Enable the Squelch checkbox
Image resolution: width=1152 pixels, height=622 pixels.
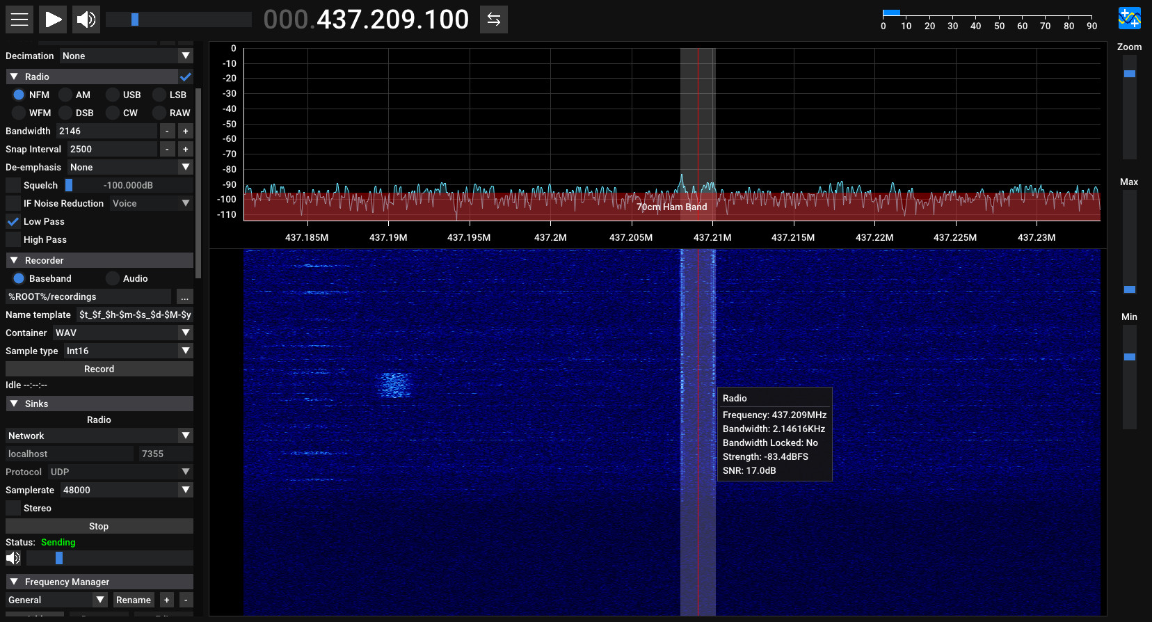tap(13, 185)
